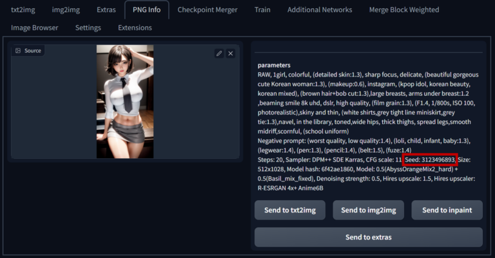
Task: Remove the source image with X icon
Action: 231,53
